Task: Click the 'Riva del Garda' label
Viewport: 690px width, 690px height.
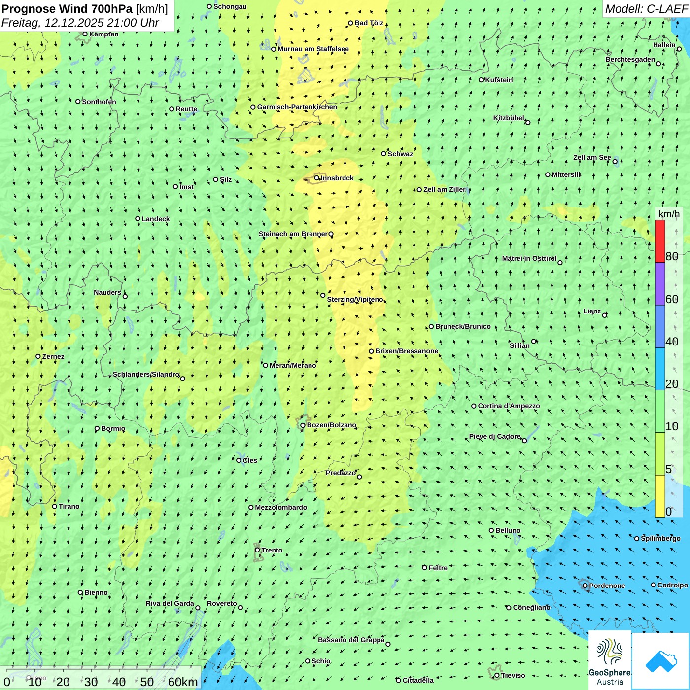Action: click(x=170, y=603)
